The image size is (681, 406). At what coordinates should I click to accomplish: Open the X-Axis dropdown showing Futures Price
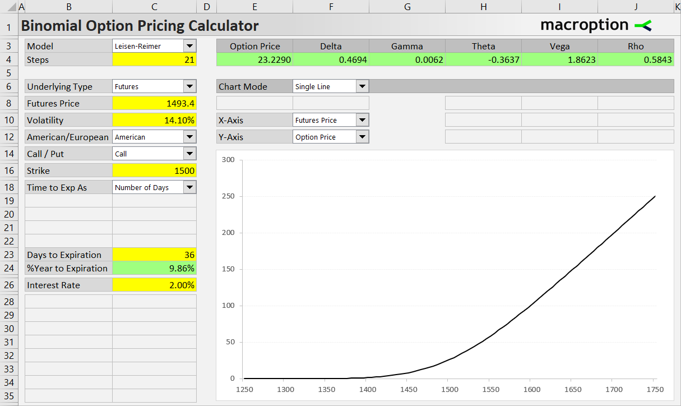[363, 120]
